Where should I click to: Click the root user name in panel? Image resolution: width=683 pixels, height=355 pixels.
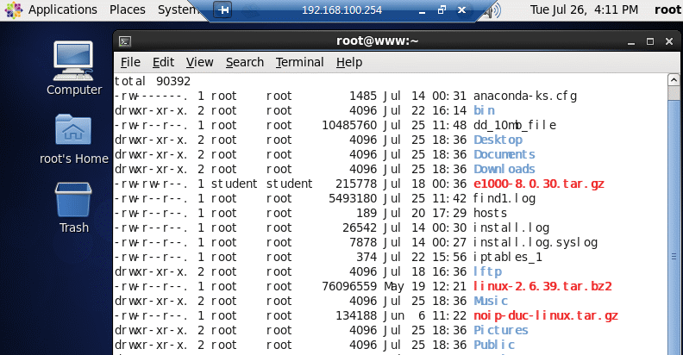(667, 10)
